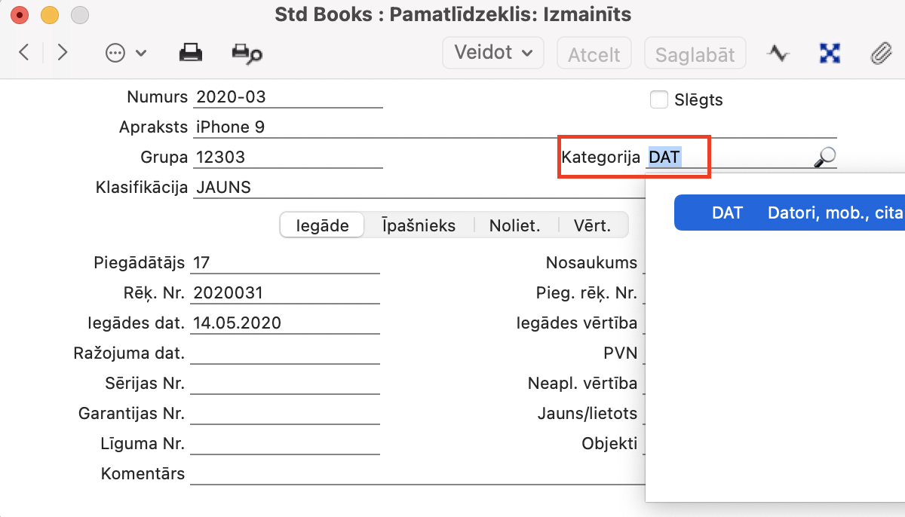Open print preview with magnifier icon

[x=247, y=53]
